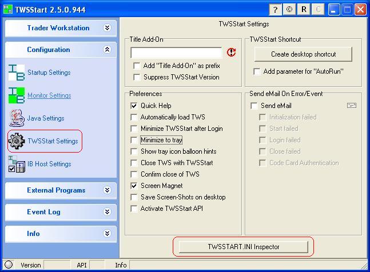
Task: Click the email configuration card icon
Action: pos(352,106)
